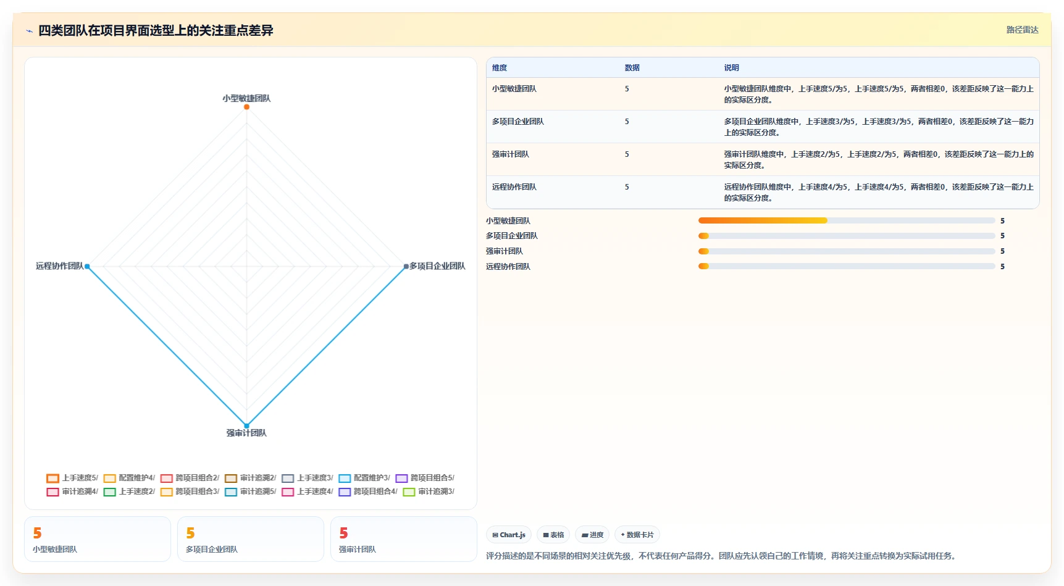The height and width of the screenshot is (586, 1064).
Task: Toggle the 上手速度5/ legend item
Action: tap(72, 478)
